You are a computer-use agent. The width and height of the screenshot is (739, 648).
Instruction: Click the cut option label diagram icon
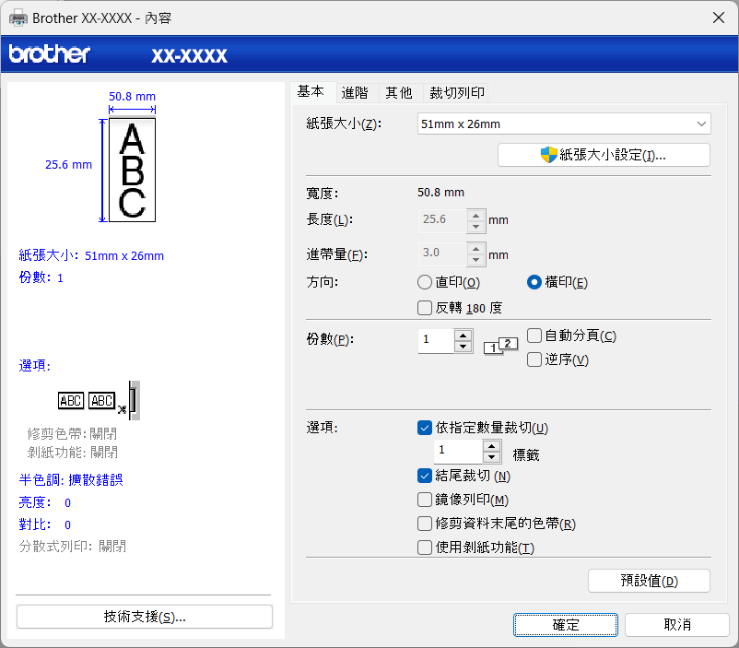pos(100,399)
